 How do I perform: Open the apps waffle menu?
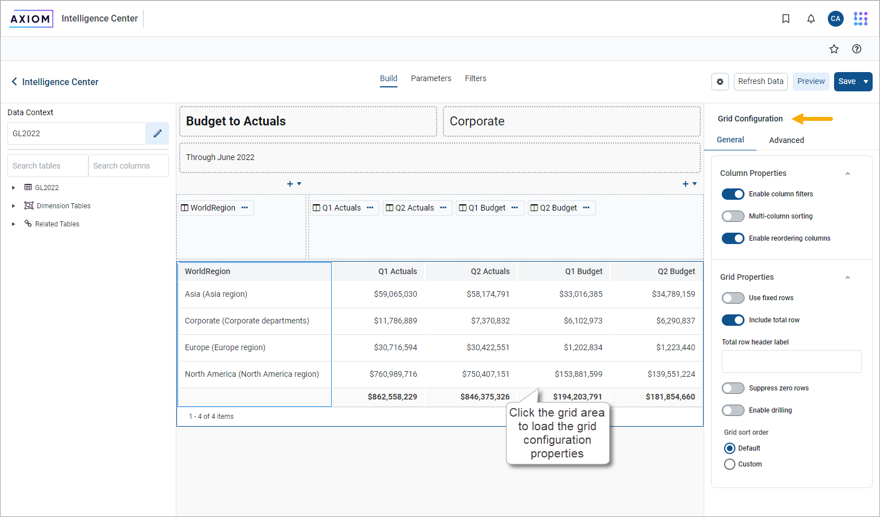pyautogui.click(x=860, y=18)
